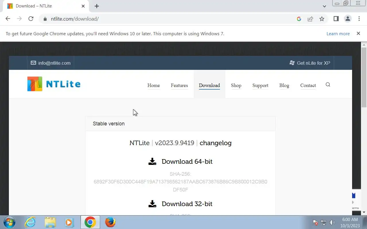Viewport: 367px width, 229px height.
Task: Open the Blog menu item
Action: click(284, 85)
